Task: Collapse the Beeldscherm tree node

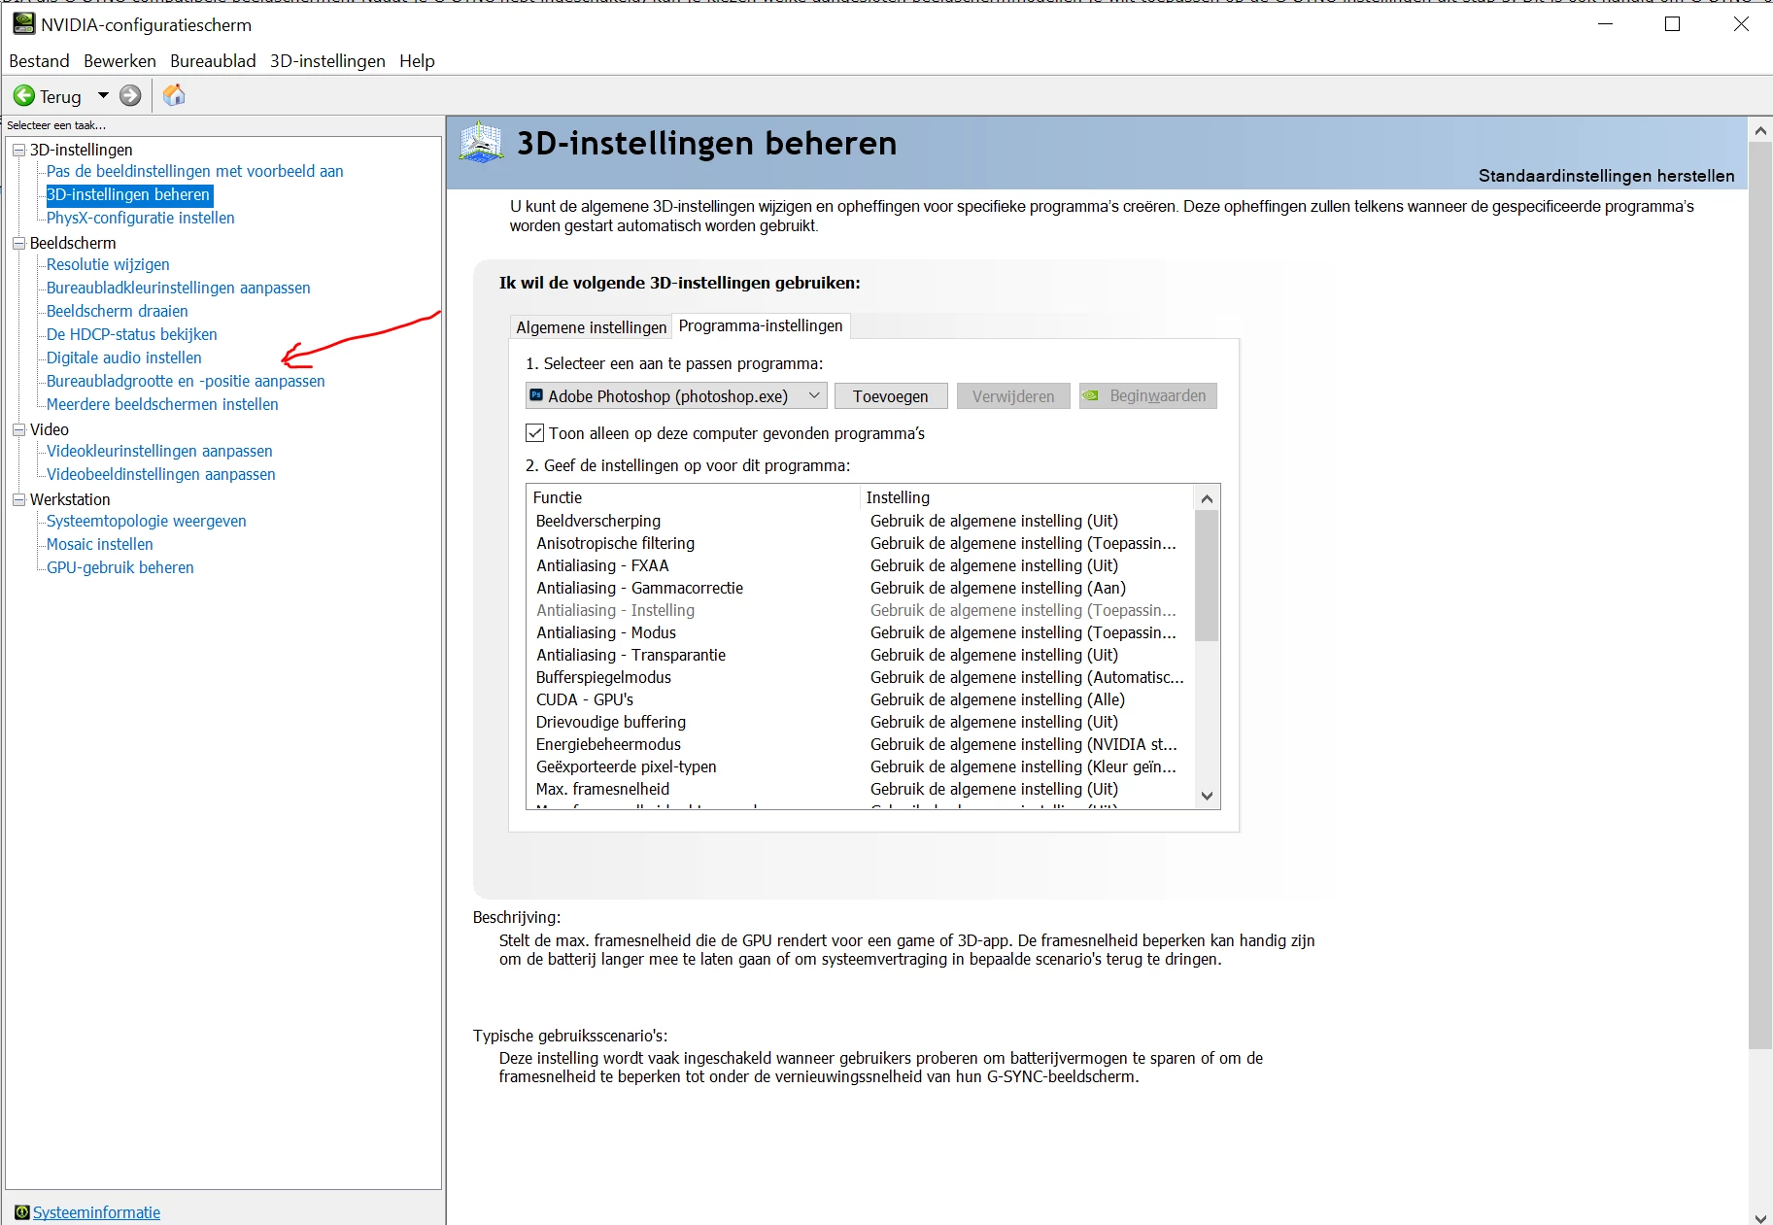Action: (x=18, y=243)
